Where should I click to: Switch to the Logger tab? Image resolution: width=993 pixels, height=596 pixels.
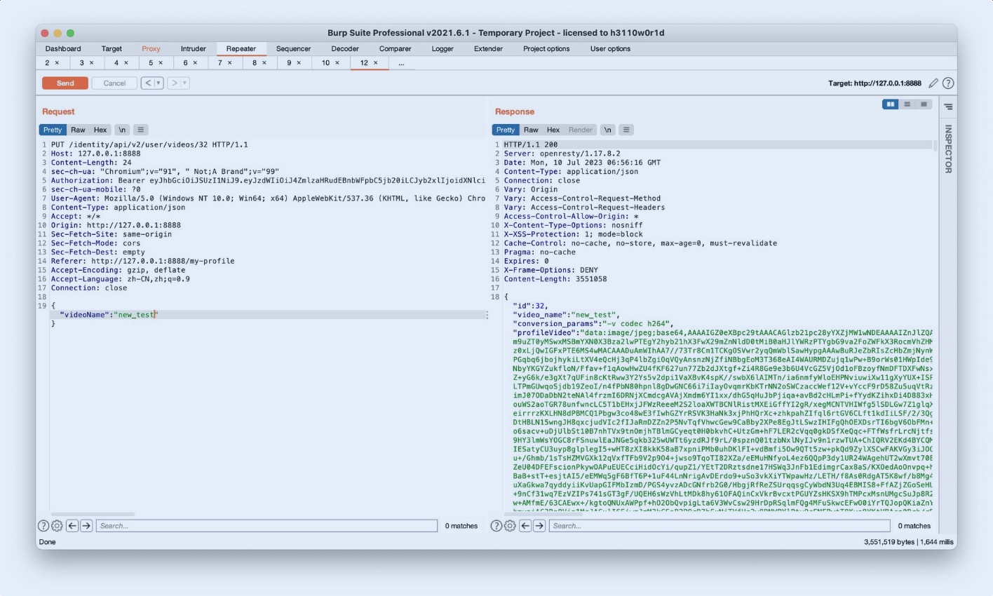(443, 49)
